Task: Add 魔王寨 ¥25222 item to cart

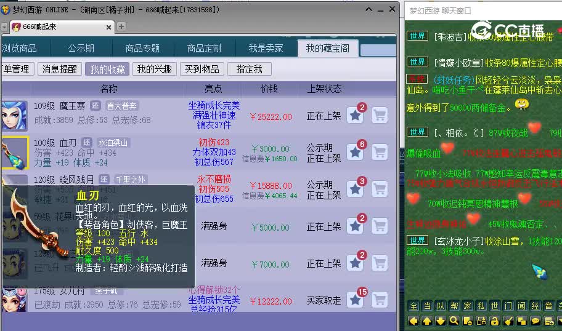Action: (380, 115)
